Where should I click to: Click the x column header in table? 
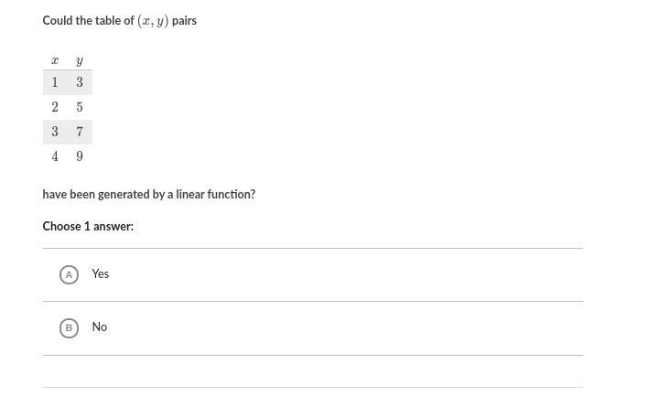[55, 61]
